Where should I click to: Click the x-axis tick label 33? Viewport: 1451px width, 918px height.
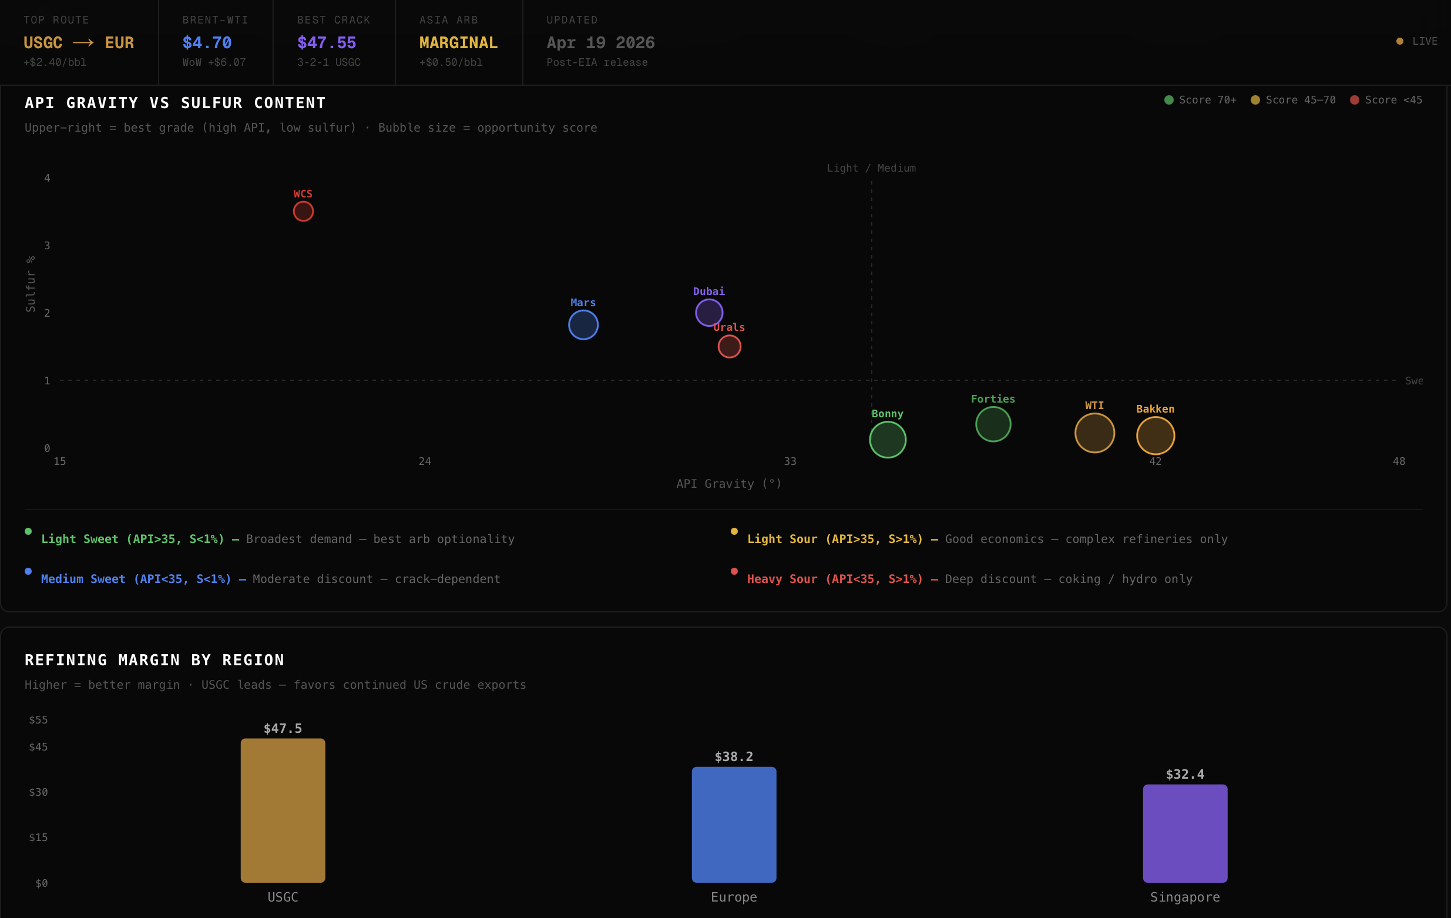click(x=790, y=461)
